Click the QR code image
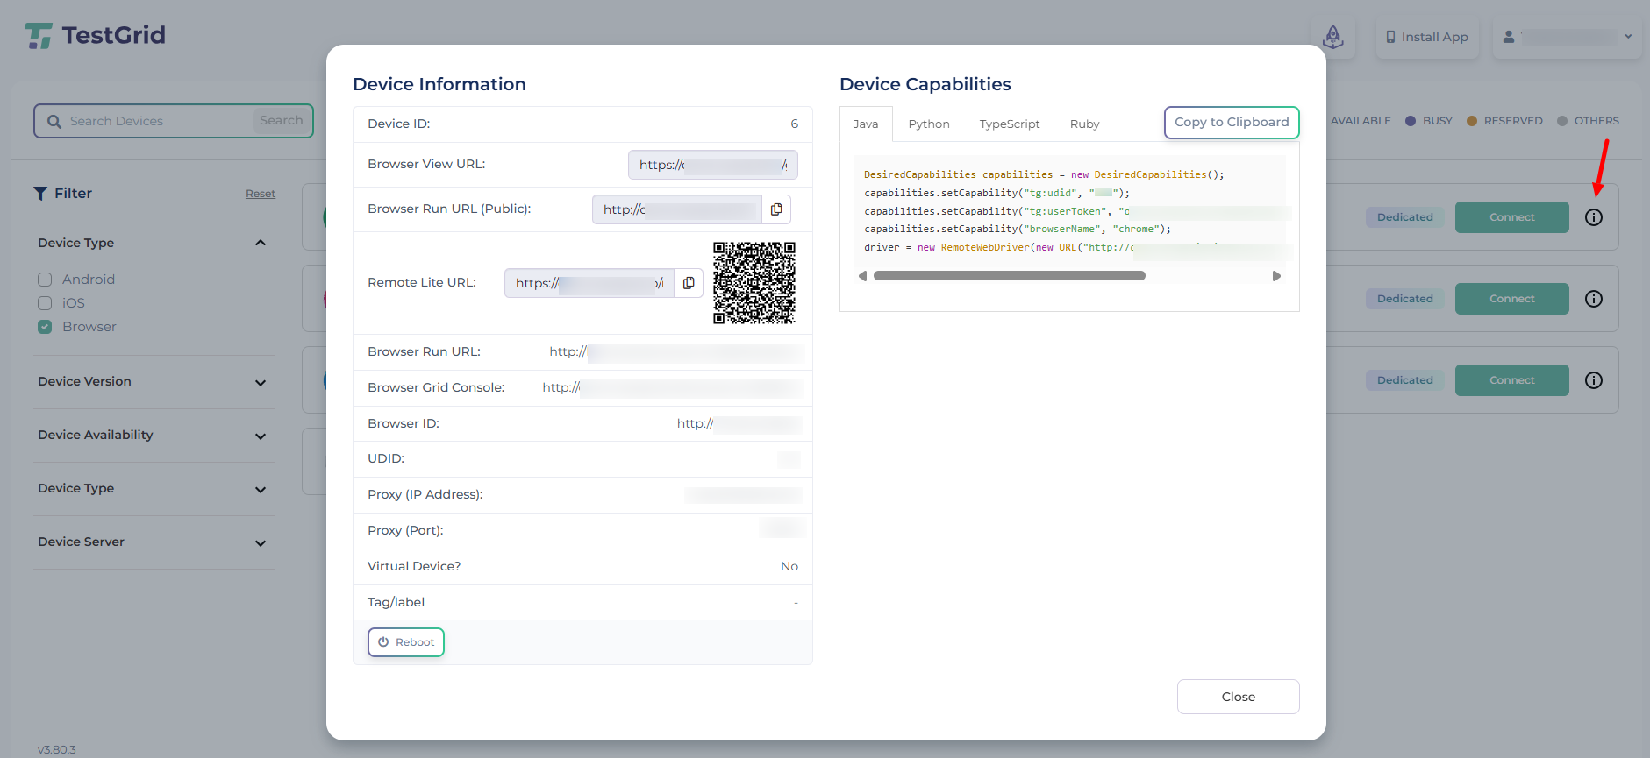This screenshot has height=758, width=1650. coord(754,283)
